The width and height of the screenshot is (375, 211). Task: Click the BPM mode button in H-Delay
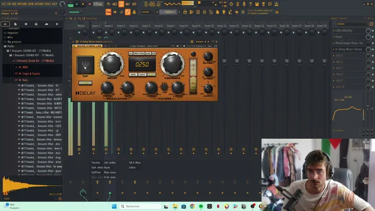[x=133, y=74]
